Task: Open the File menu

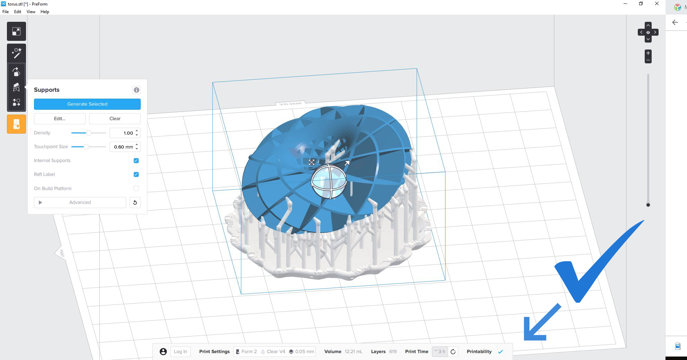Action: (x=6, y=12)
